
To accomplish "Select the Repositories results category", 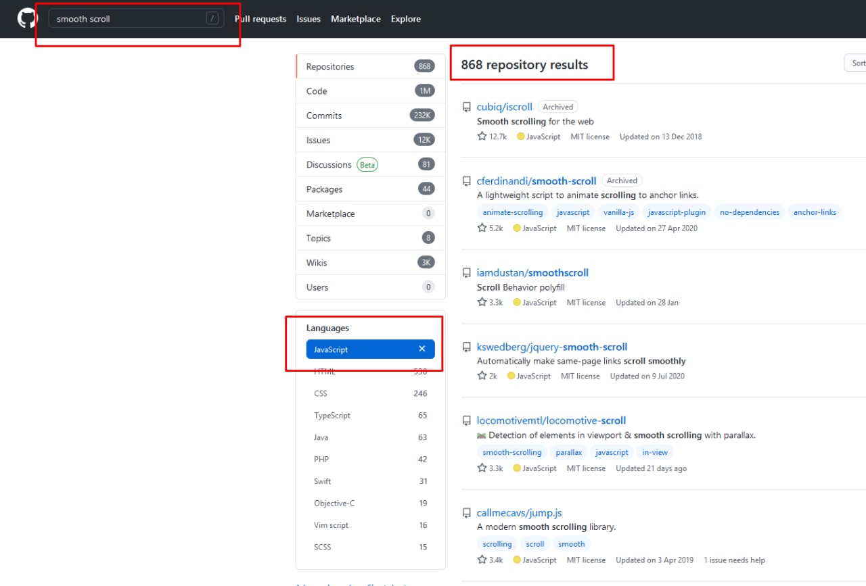I will click(x=371, y=66).
